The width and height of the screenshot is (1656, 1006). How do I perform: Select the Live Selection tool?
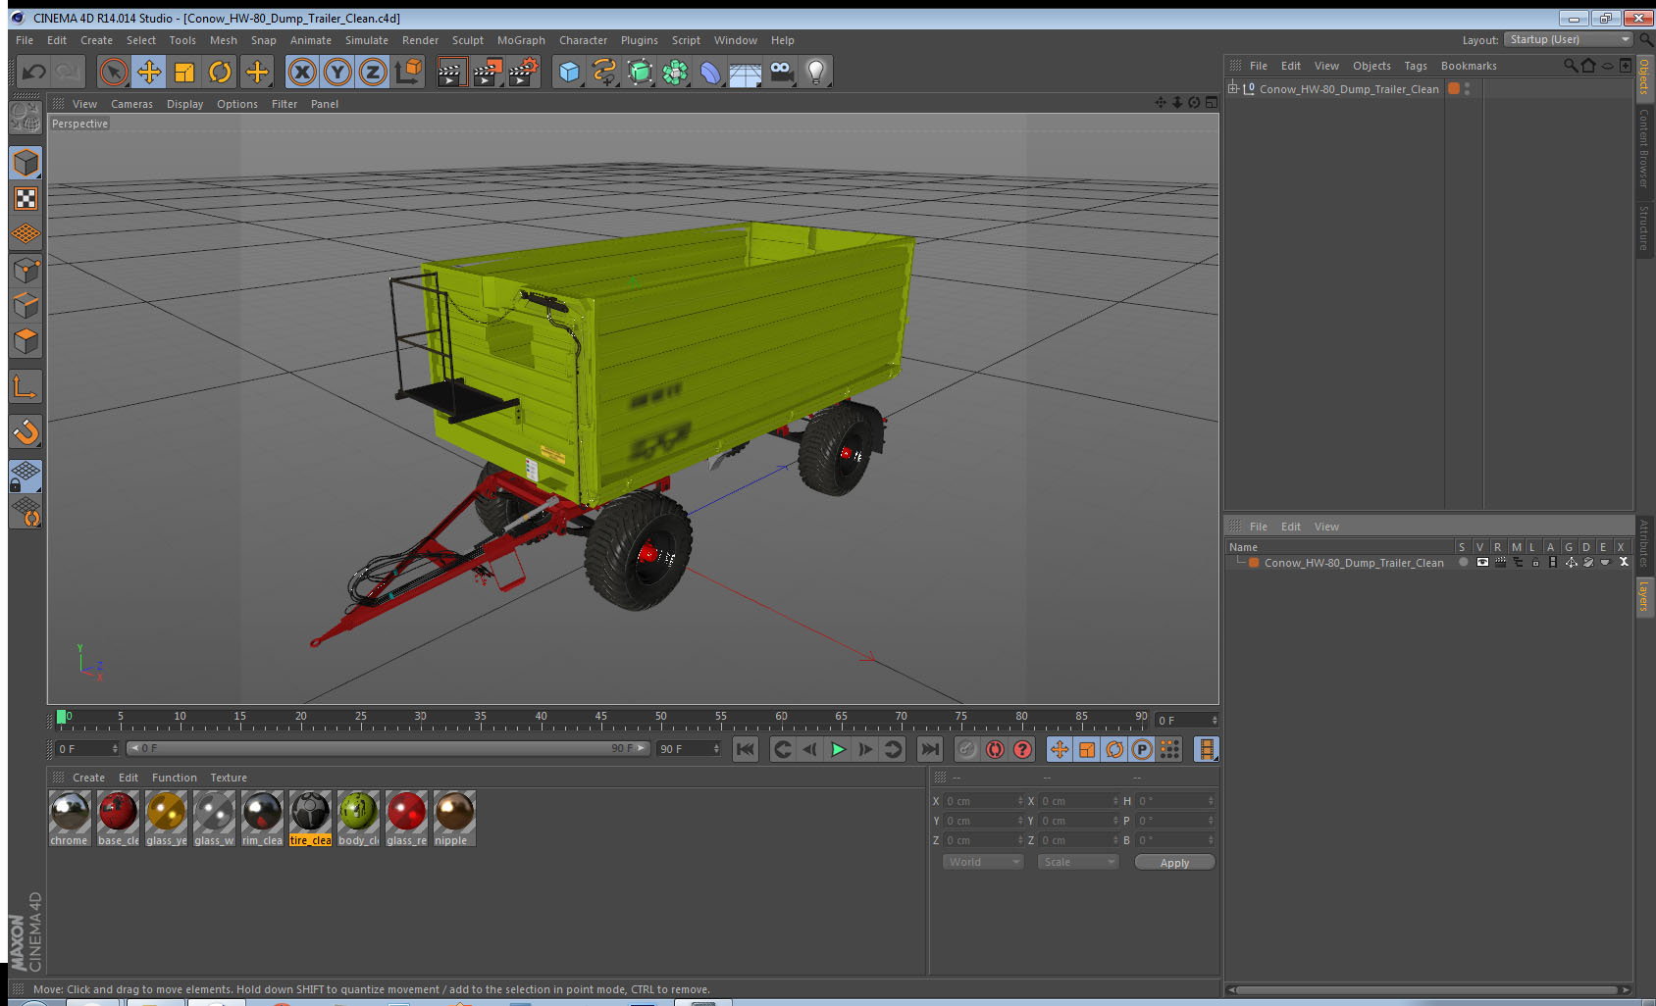pos(114,72)
